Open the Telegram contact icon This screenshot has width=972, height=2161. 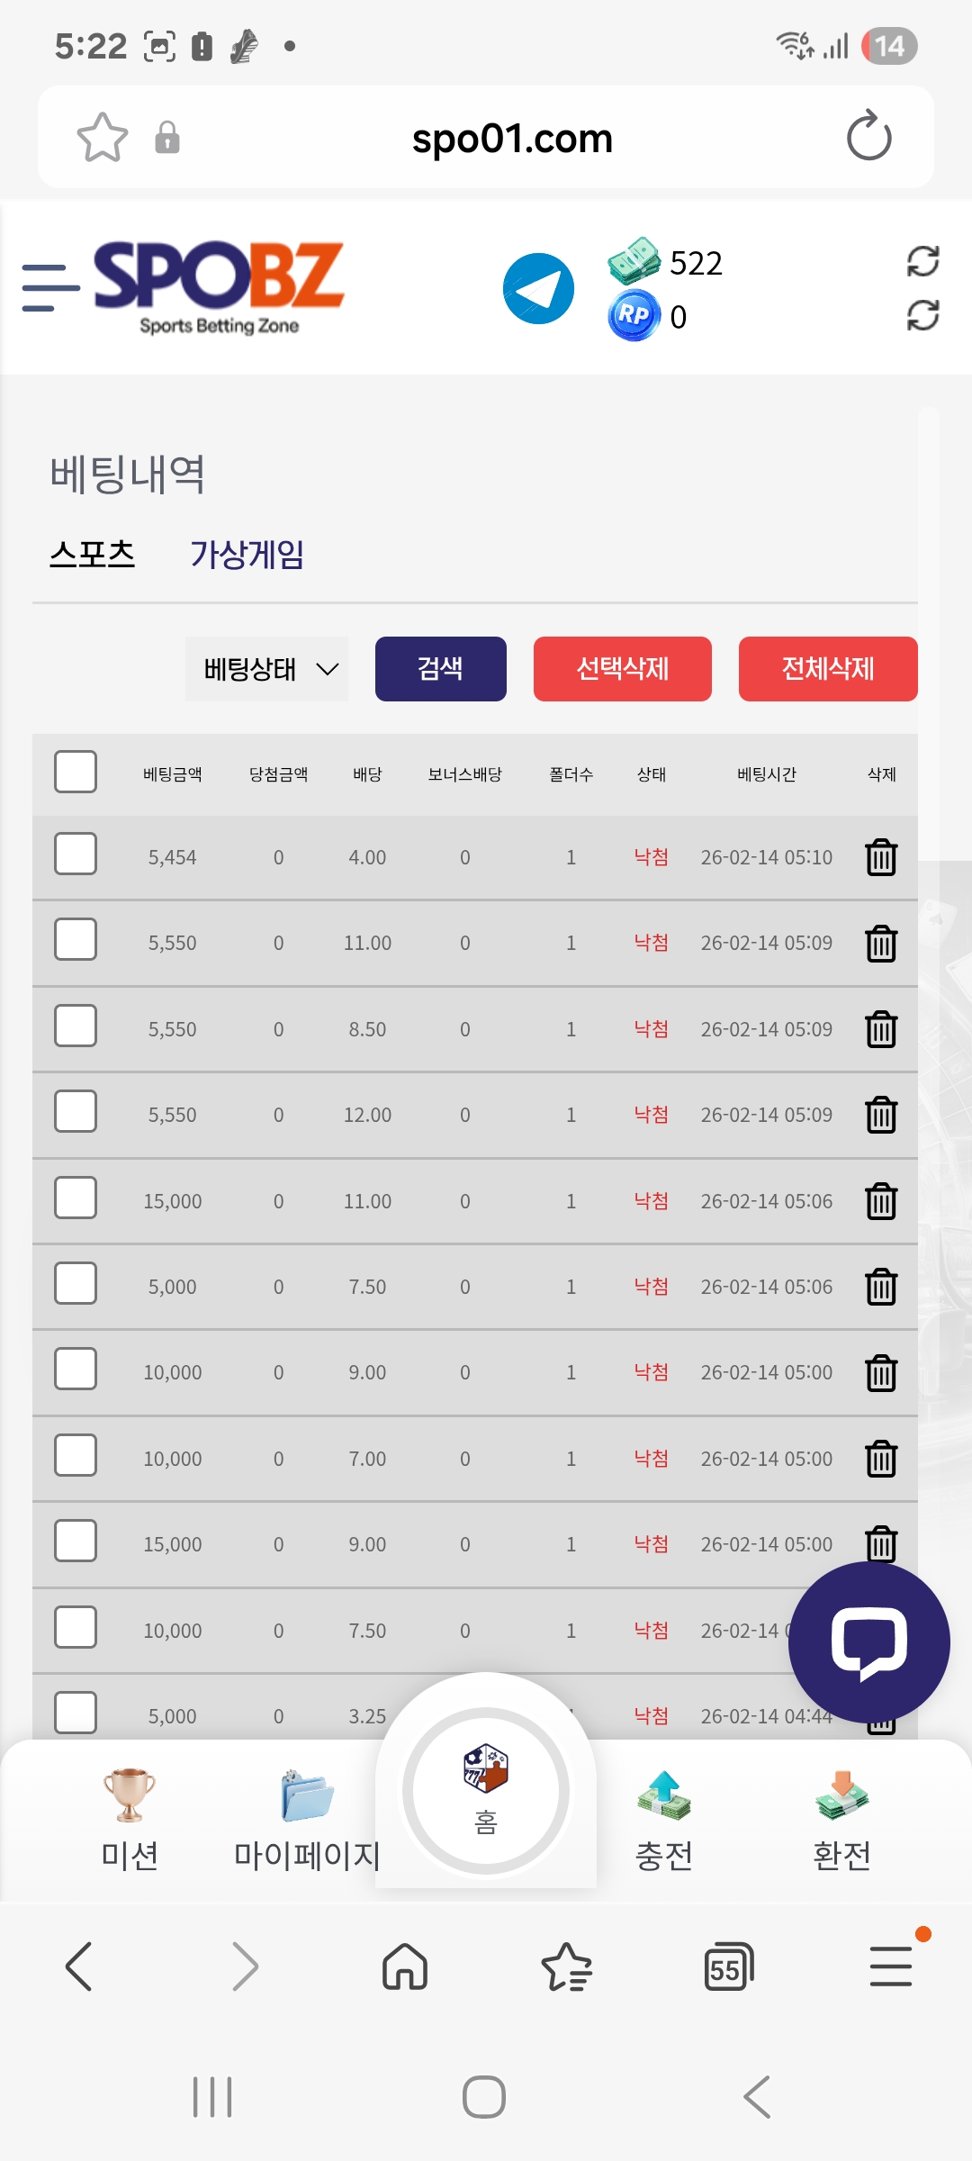(538, 289)
